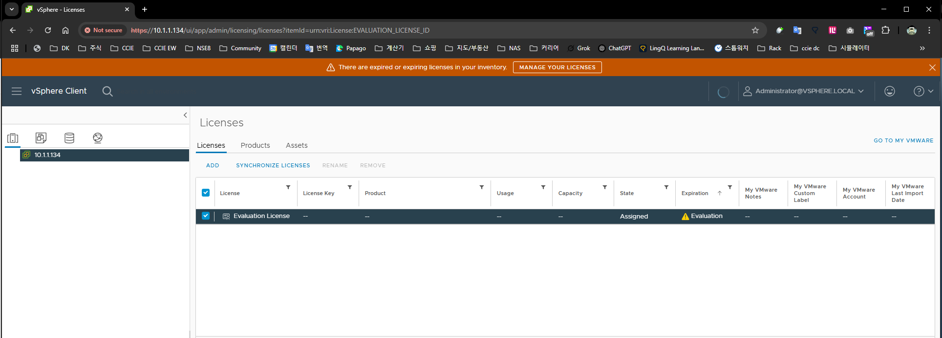This screenshot has width=942, height=338.
Task: Click the MANAGE YOUR LICENSES button
Action: 557,67
